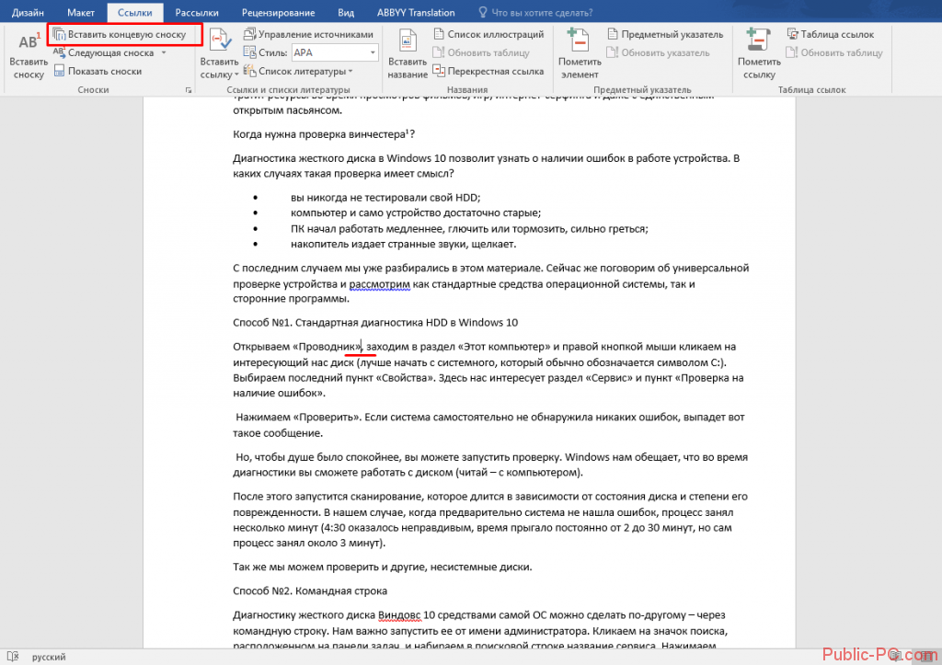Open the Сноски group dialog launcher
The image size is (942, 665).
(188, 90)
